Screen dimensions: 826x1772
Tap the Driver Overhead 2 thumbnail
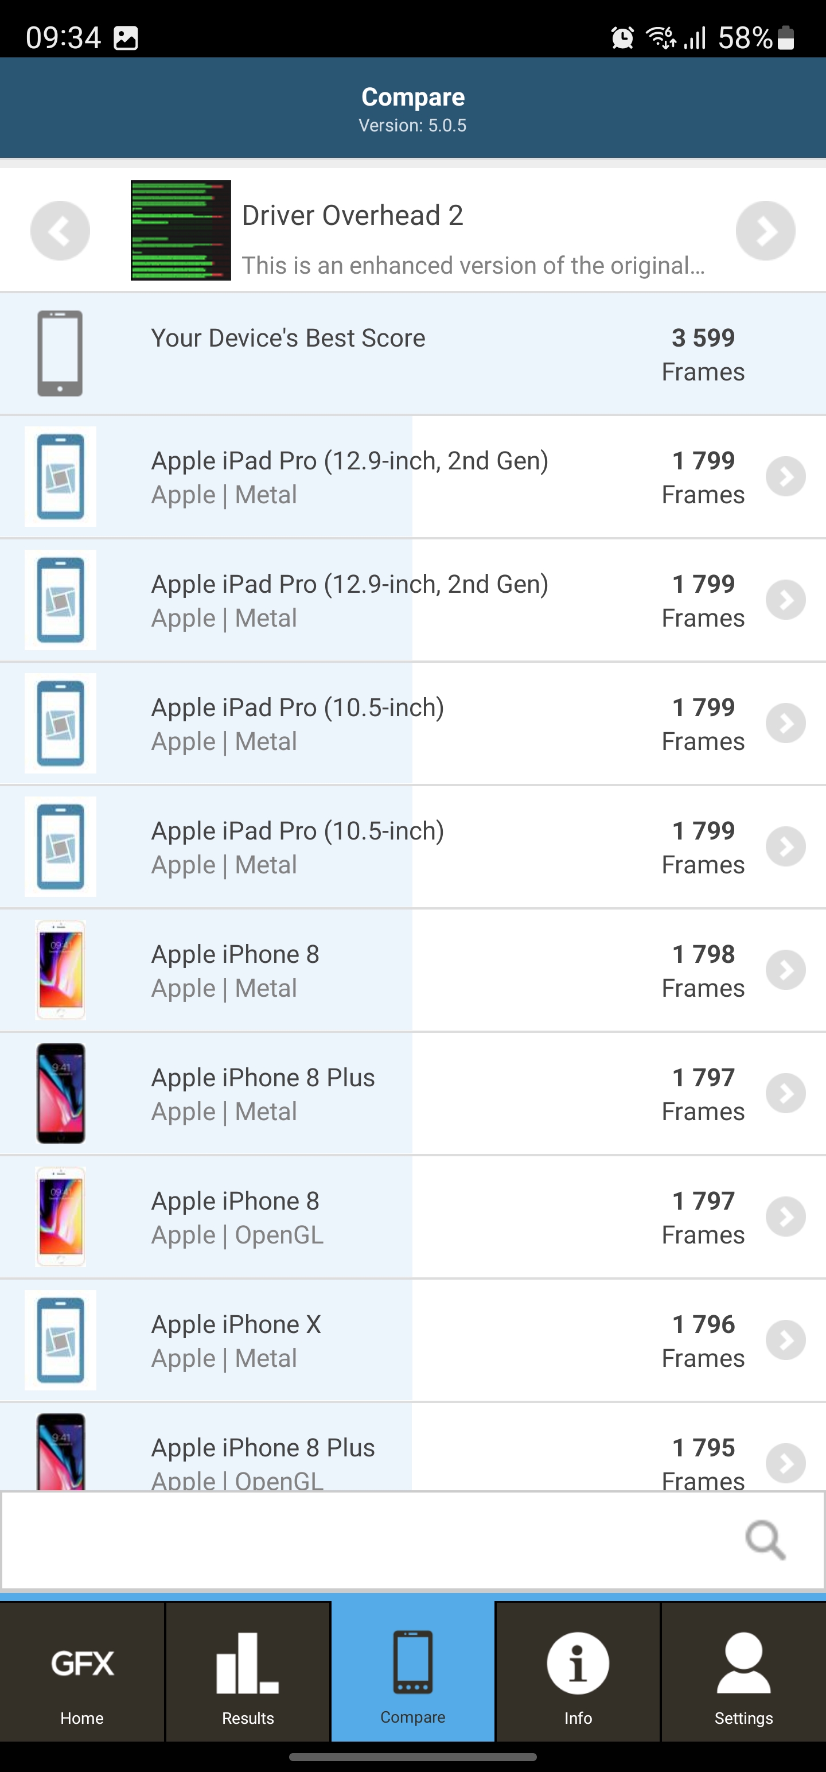click(x=181, y=231)
